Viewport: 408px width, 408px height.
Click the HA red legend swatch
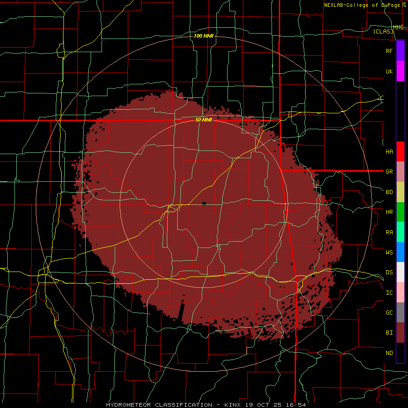(x=400, y=151)
